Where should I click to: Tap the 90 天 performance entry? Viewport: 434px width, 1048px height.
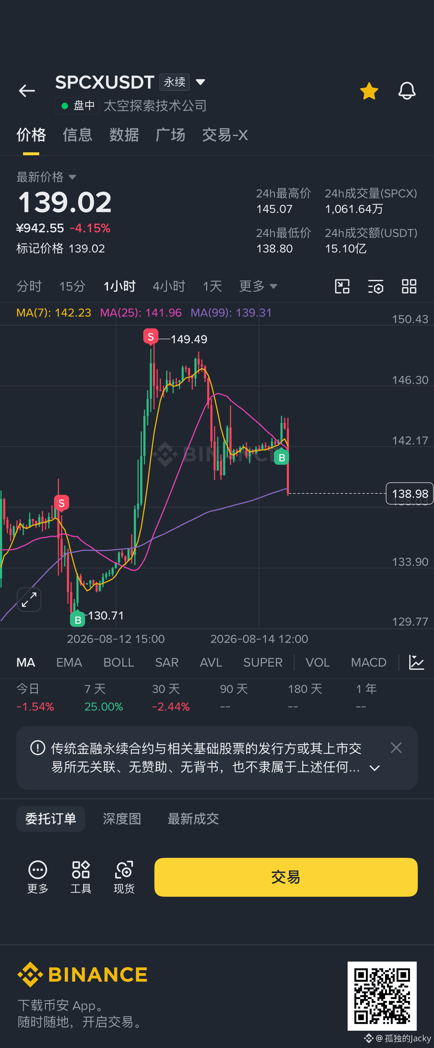[234, 697]
